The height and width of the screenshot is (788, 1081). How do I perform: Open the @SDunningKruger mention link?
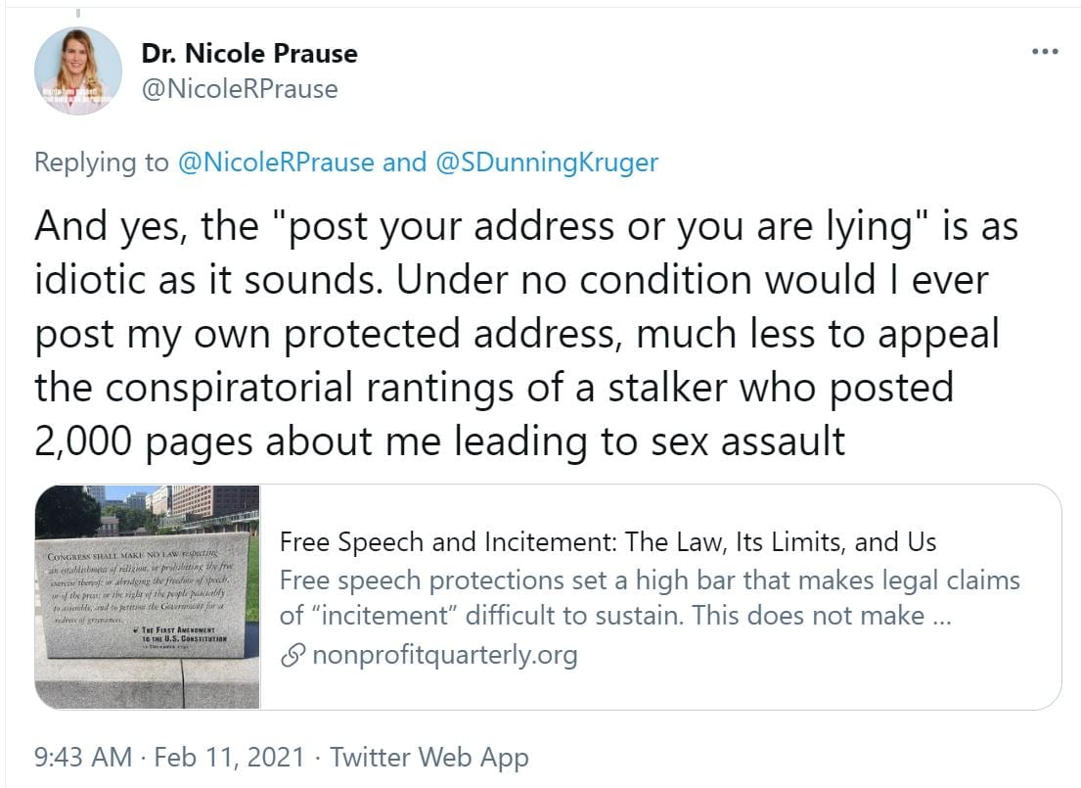[x=546, y=162]
